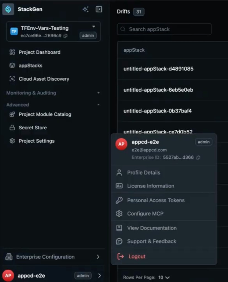Image resolution: width=228 pixels, height=282 pixels.
Task: Click the admin badge in bottom sidebar
Action: pos(83,275)
